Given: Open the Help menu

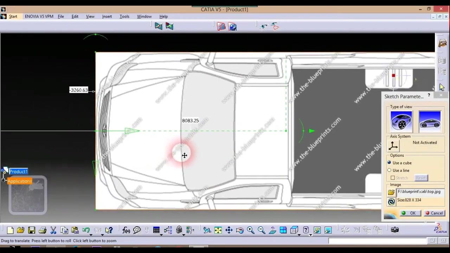Looking at the screenshot, I should click(x=163, y=17).
